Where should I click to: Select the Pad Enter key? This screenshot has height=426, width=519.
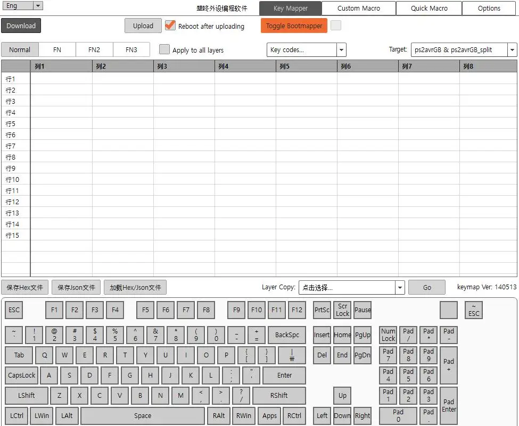[x=449, y=406]
